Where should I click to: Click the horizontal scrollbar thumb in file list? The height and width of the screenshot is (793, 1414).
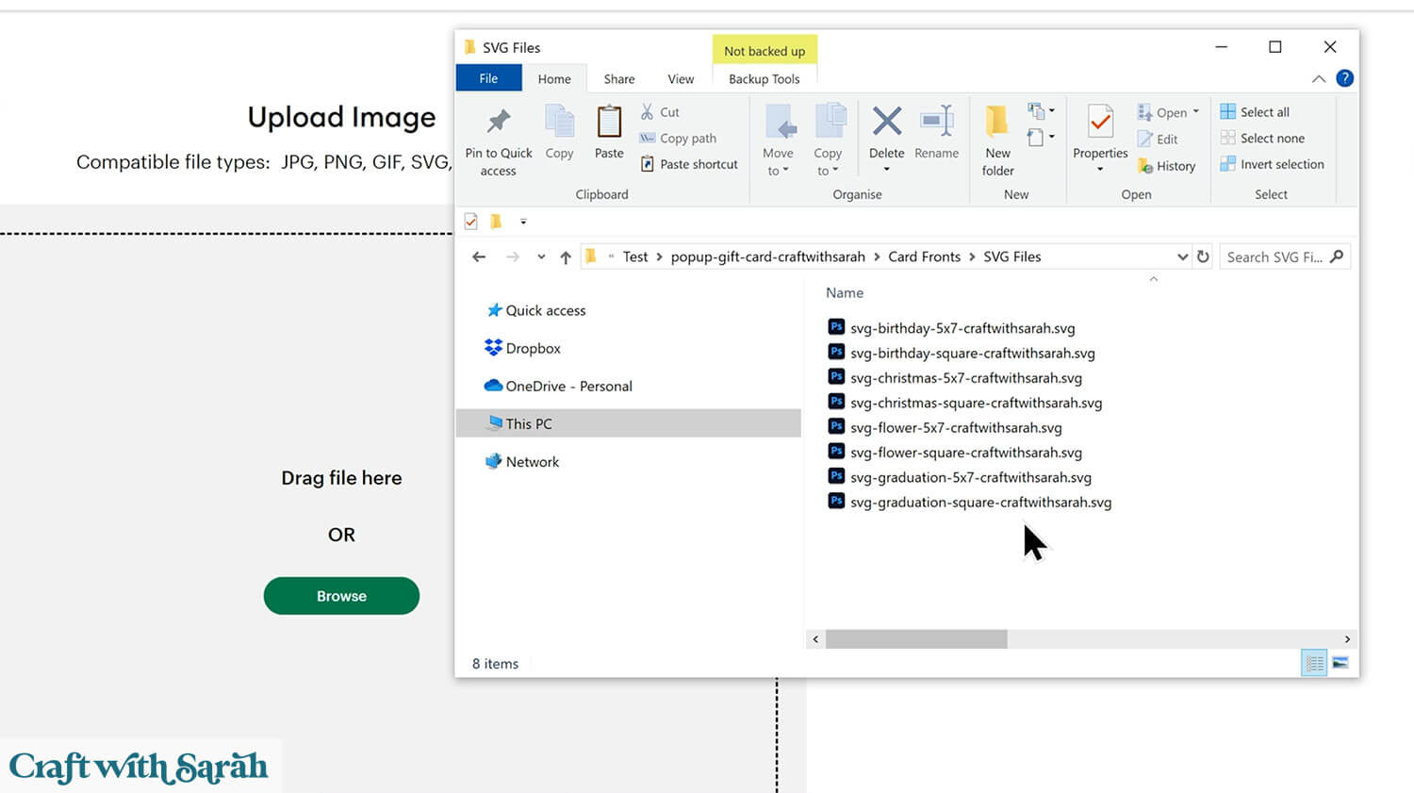point(916,639)
